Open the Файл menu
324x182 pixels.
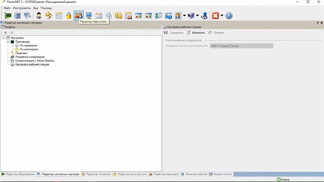click(x=7, y=8)
